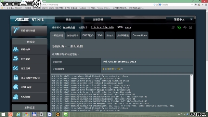Screen dimensions: 208x117
Task: Click the browser downloads arrow icon
Action: coord(203,5)
